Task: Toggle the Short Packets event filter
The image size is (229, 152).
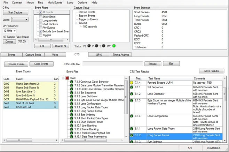Action: click(40, 24)
